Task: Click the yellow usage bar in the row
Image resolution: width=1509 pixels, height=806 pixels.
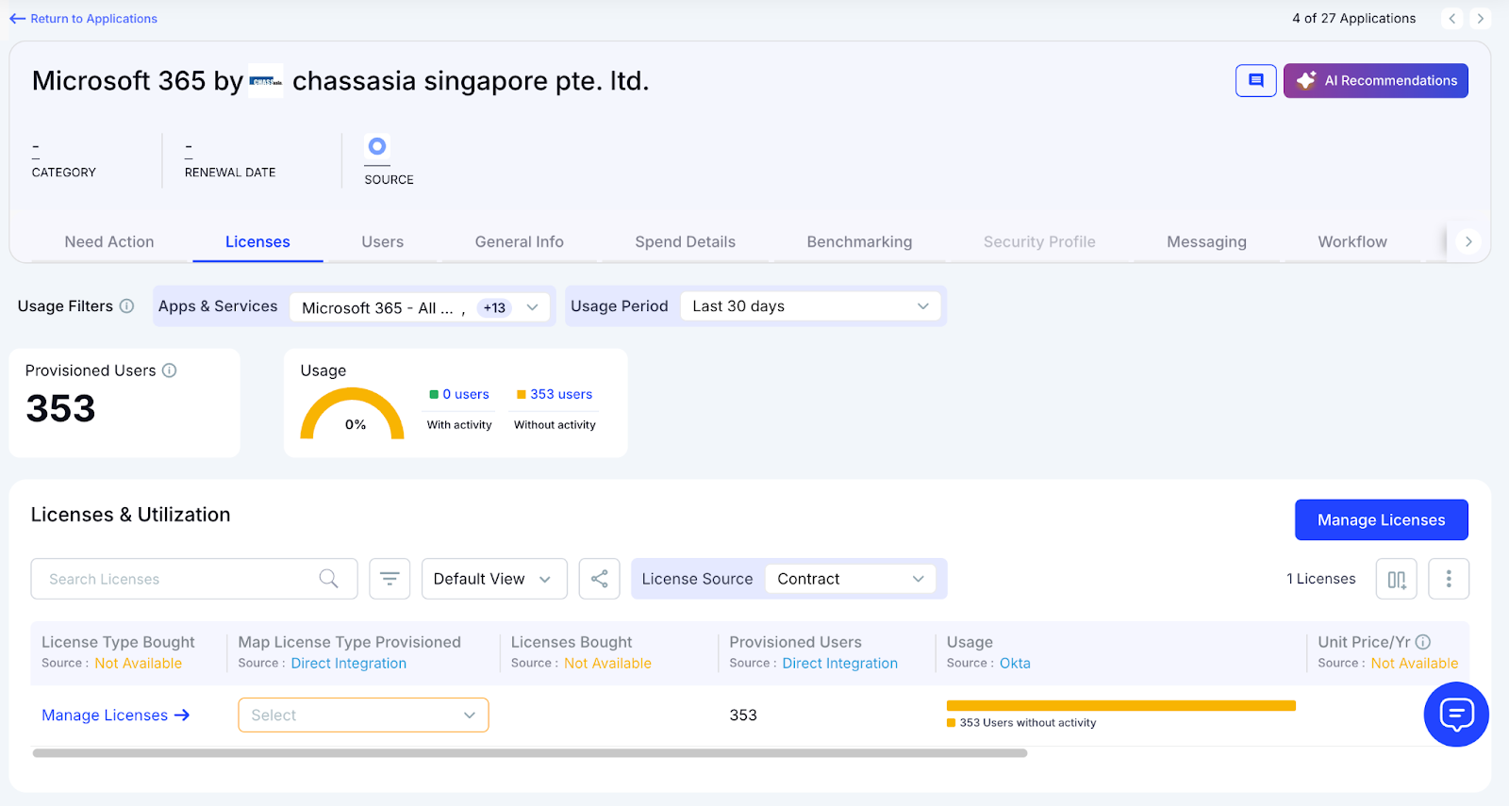Action: point(1120,705)
